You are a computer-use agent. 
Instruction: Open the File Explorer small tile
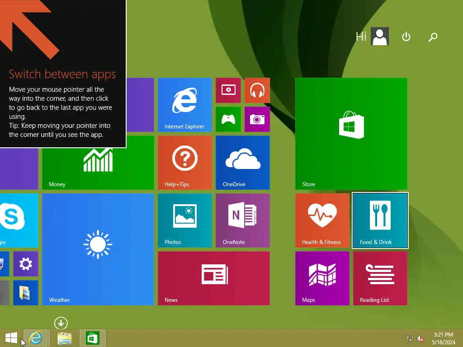pyautogui.click(x=26, y=293)
